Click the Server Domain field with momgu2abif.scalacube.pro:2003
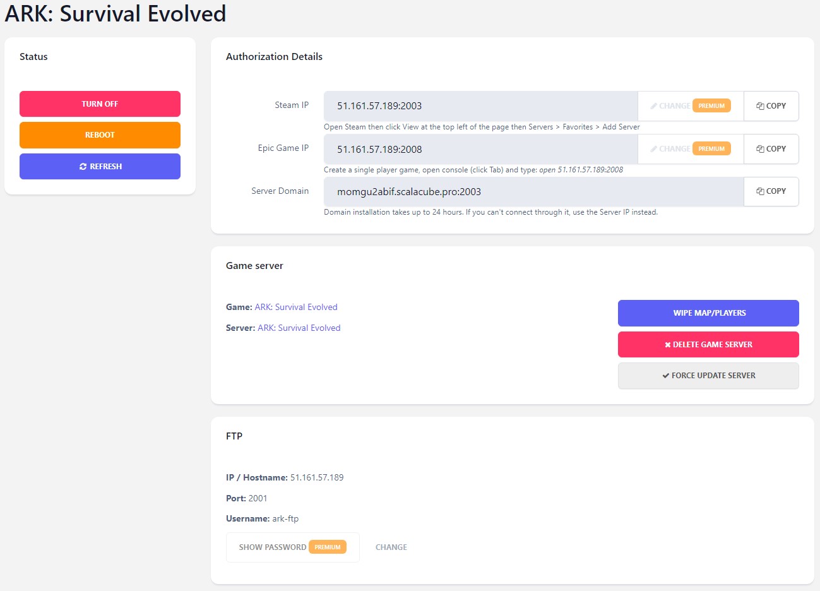The image size is (820, 591). pyautogui.click(x=533, y=191)
